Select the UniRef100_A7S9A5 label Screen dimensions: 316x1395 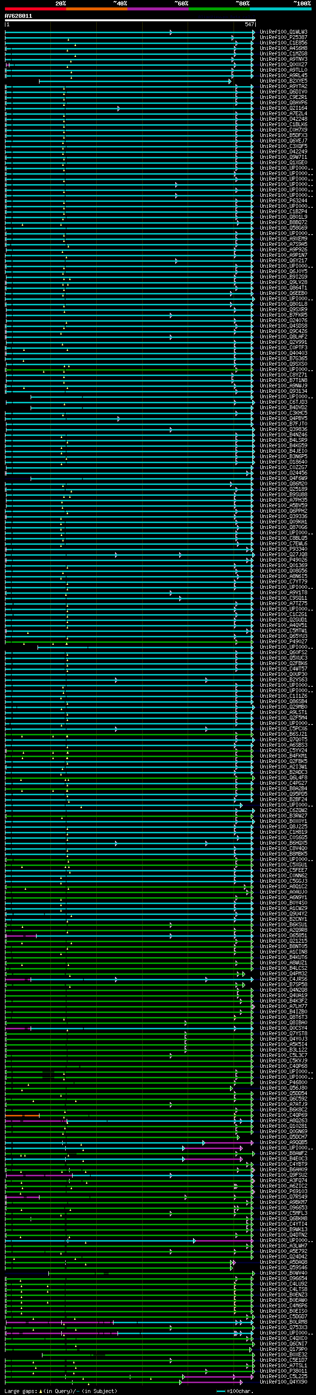283,244
